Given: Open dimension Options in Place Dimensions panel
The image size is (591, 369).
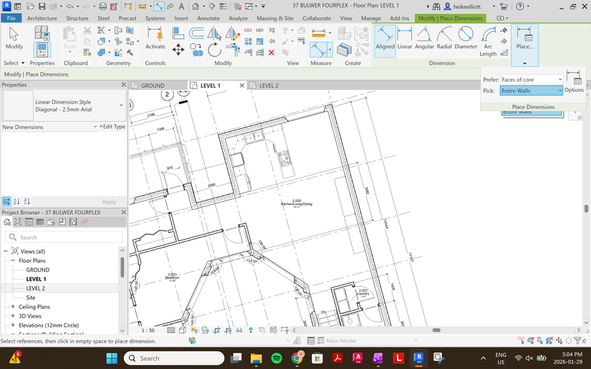Looking at the screenshot, I should (574, 82).
